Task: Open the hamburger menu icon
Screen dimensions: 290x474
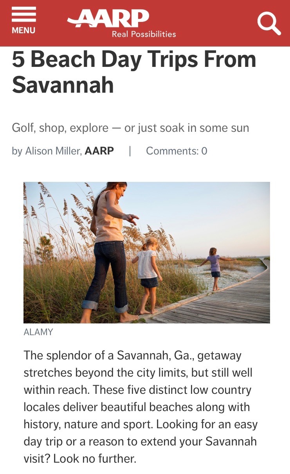Action: 23,15
